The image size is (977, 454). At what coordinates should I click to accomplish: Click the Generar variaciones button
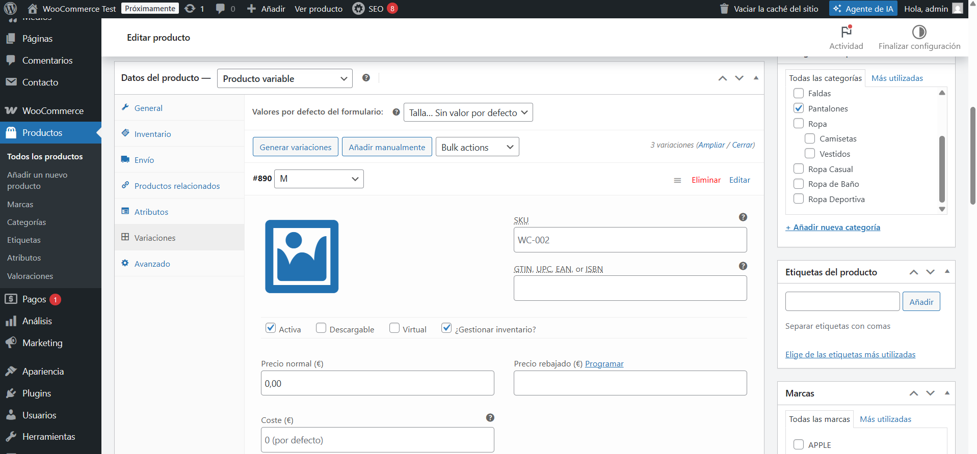click(295, 147)
